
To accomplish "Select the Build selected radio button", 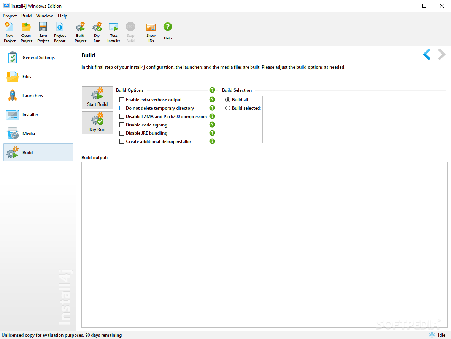I will pos(228,108).
